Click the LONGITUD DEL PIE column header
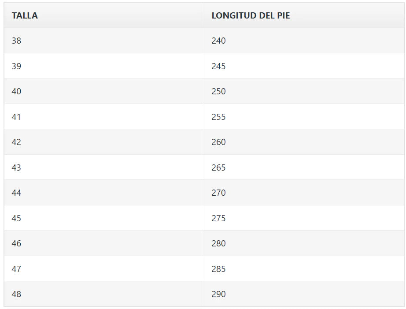This screenshot has width=406, height=309. point(251,16)
